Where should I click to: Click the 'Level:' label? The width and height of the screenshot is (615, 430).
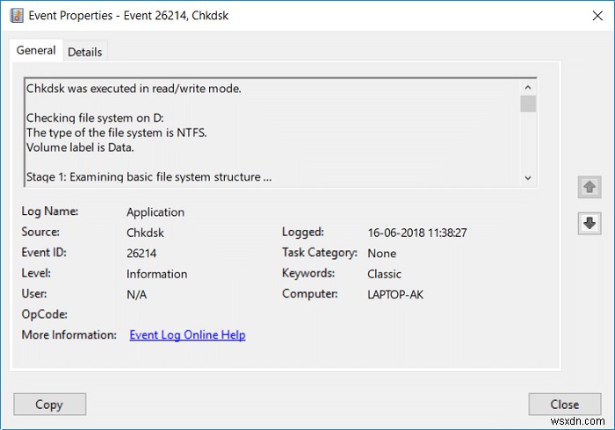tap(36, 273)
